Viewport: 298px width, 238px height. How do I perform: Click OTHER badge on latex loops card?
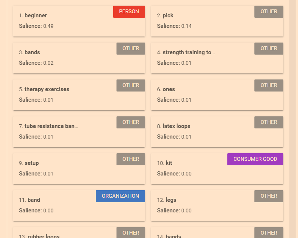tap(269, 122)
